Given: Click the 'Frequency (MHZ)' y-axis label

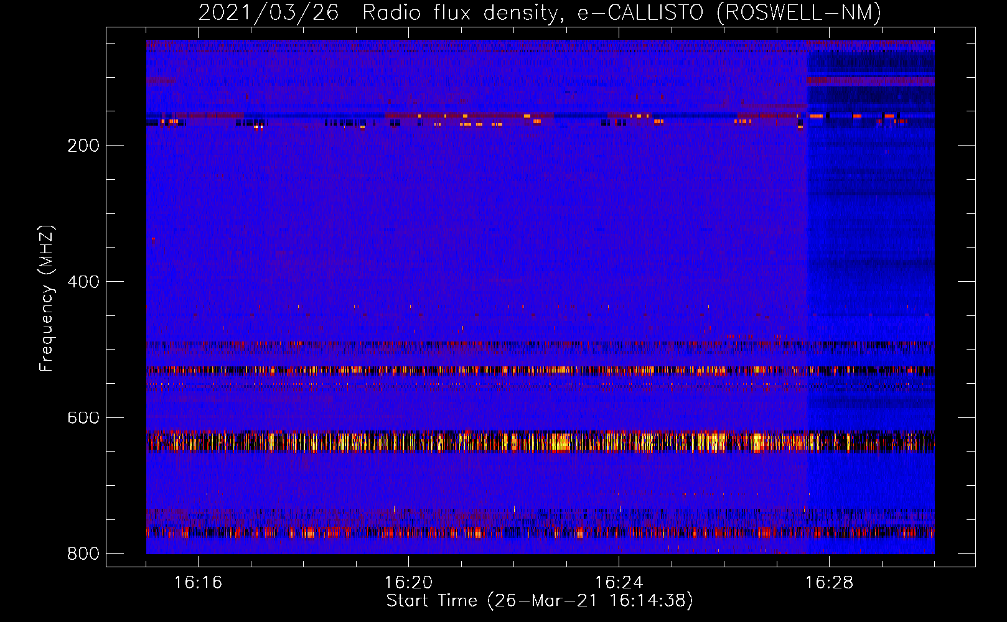Looking at the screenshot, I should pyautogui.click(x=47, y=298).
